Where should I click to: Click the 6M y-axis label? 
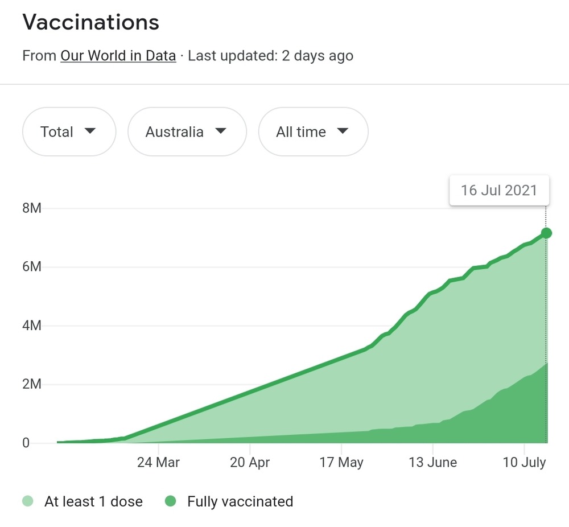click(32, 267)
